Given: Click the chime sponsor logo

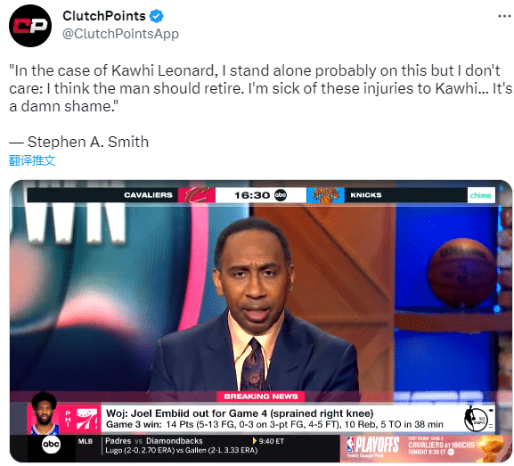Looking at the screenshot, I should (481, 195).
